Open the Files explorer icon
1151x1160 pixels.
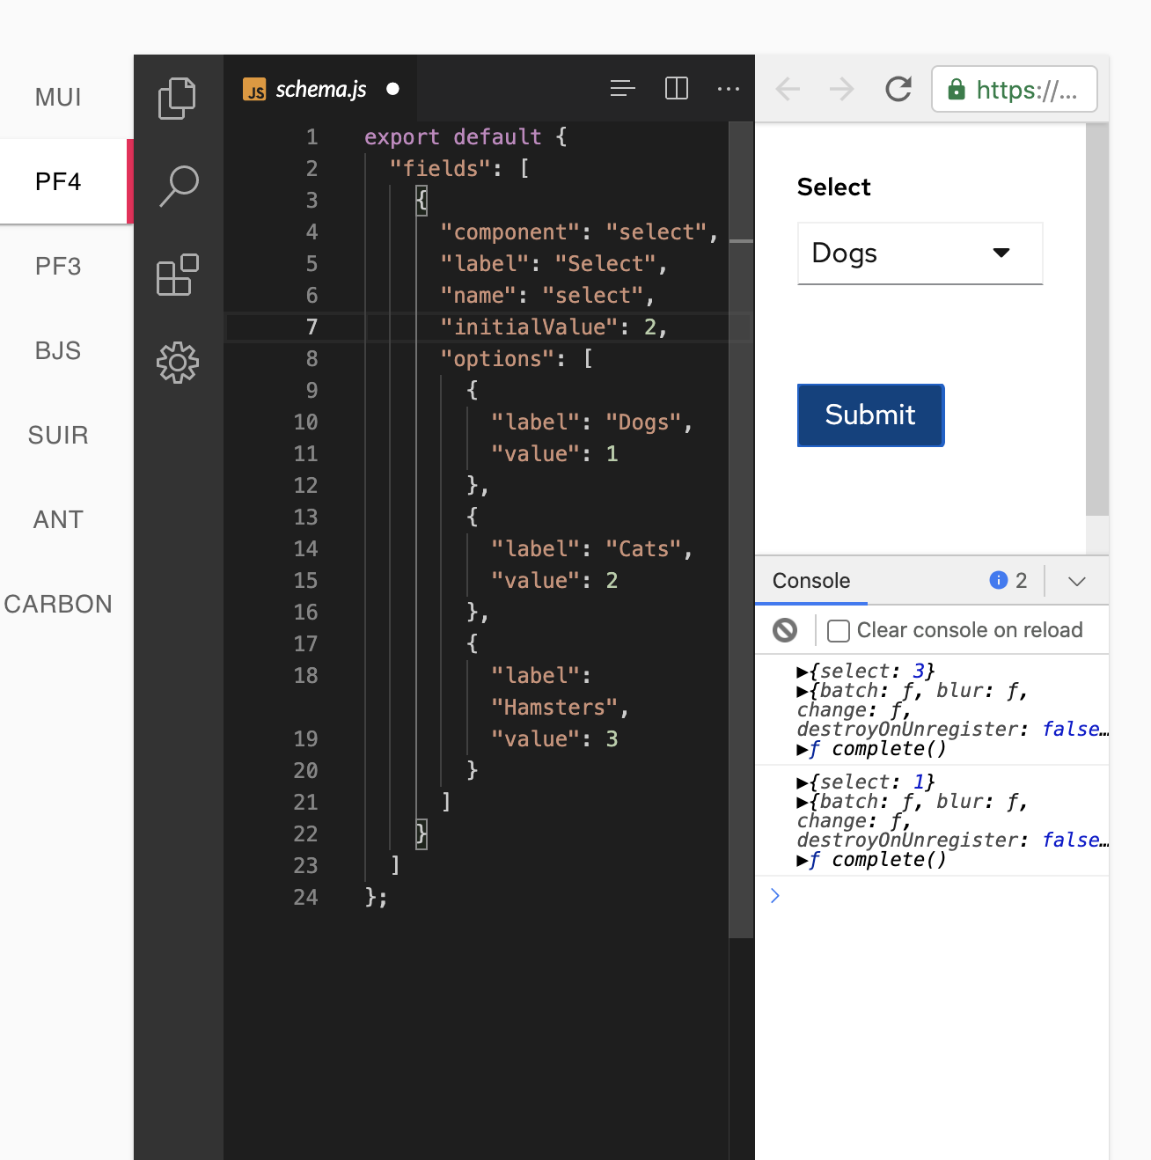coord(177,98)
